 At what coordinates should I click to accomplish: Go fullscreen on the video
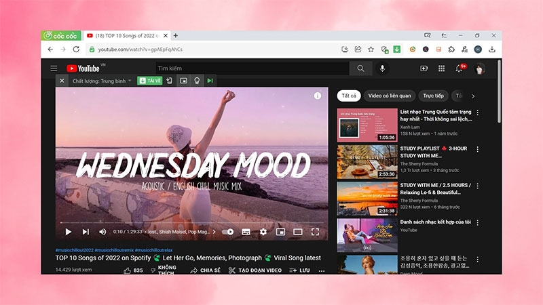(x=315, y=232)
